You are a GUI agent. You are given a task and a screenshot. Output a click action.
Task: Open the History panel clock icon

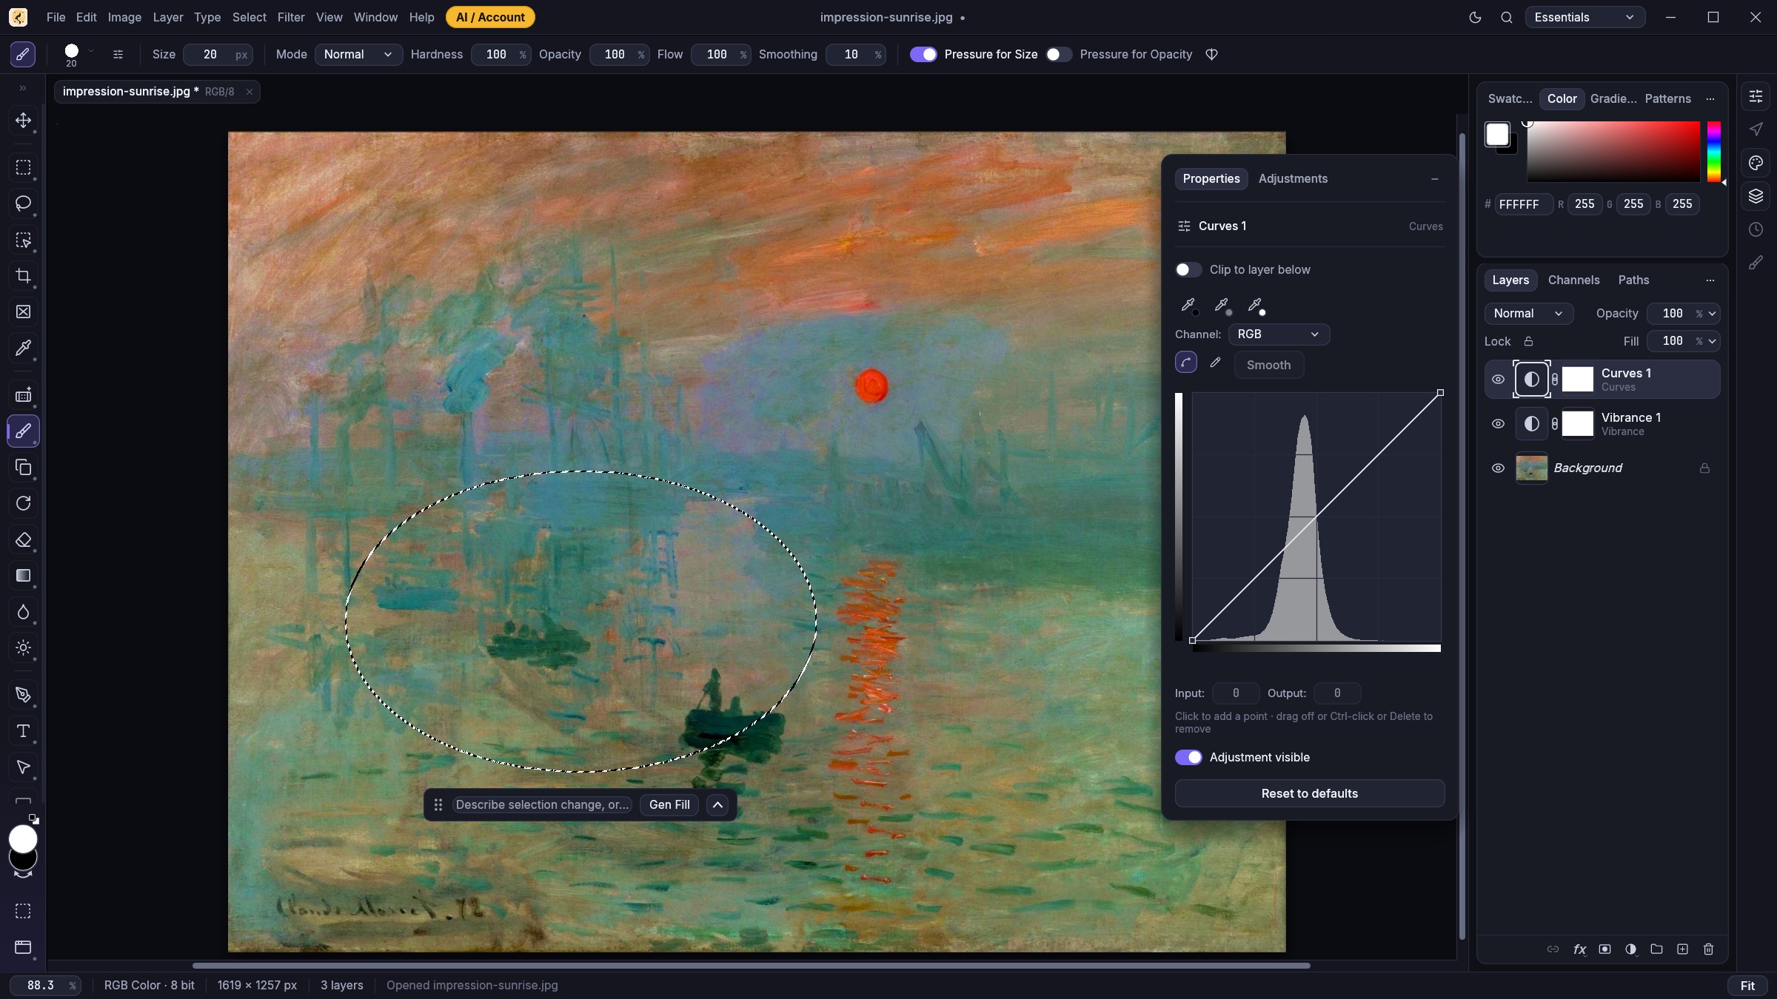[1756, 229]
